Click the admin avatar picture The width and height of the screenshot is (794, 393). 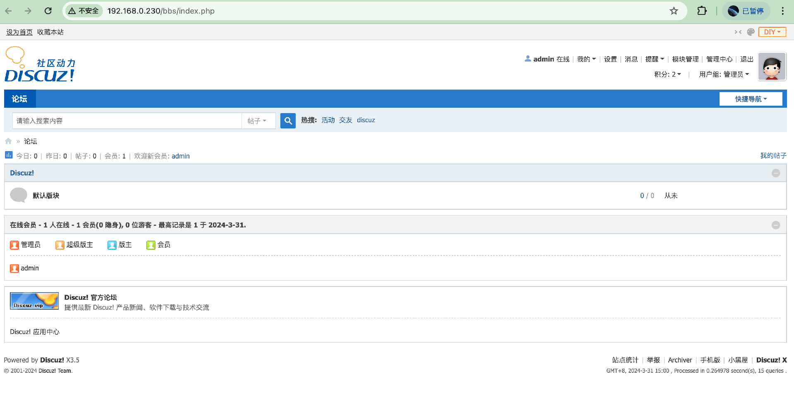772,66
